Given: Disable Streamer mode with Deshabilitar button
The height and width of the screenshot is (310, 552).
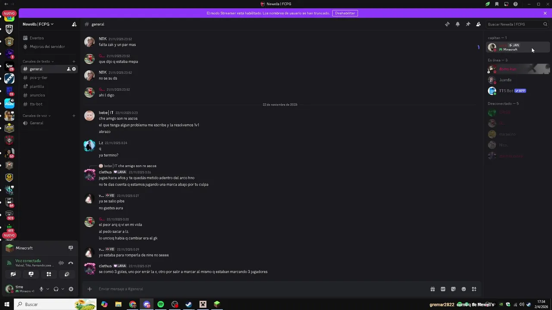Looking at the screenshot, I should tap(345, 13).
